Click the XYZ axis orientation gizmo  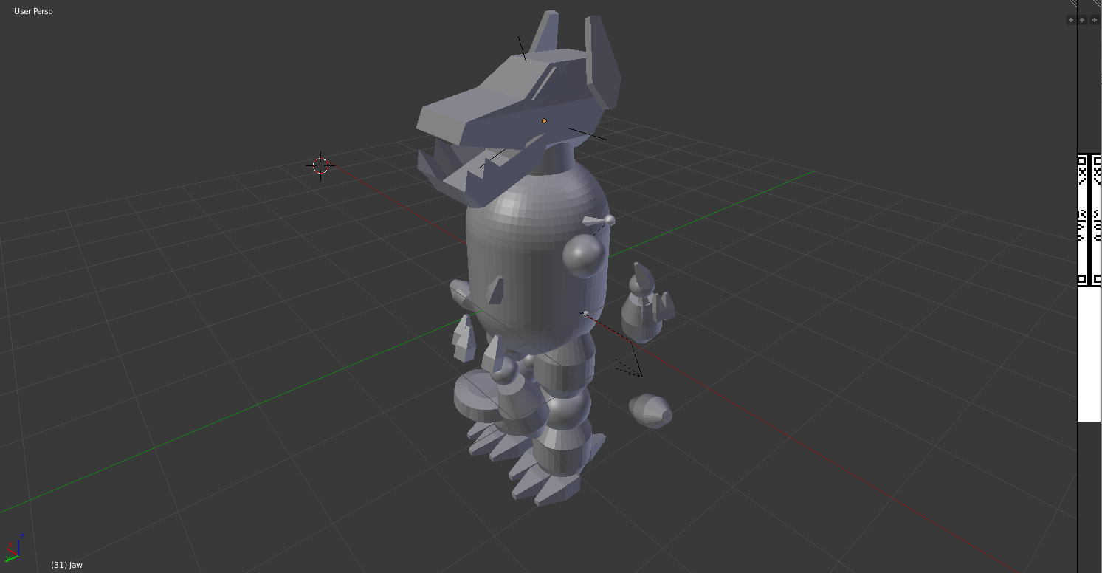tap(14, 548)
